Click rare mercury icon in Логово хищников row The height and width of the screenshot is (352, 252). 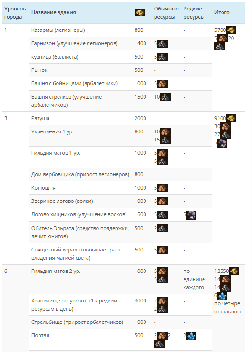[191, 215]
